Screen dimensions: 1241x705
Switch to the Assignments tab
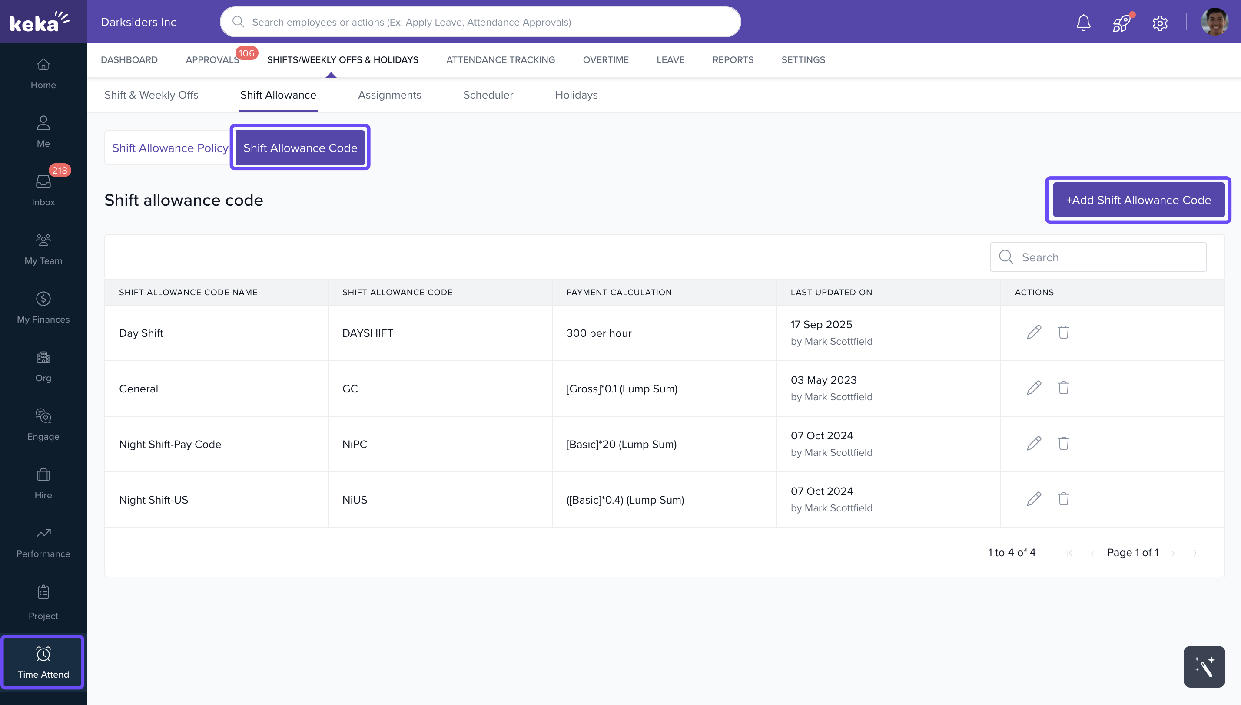coord(389,95)
